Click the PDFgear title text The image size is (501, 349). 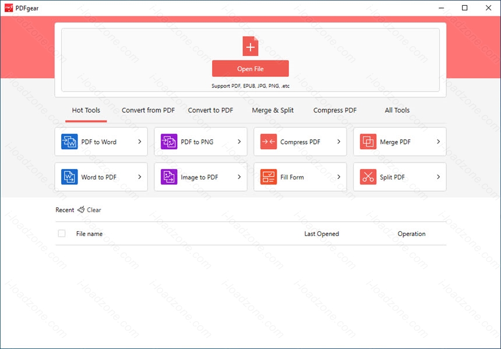tap(27, 8)
